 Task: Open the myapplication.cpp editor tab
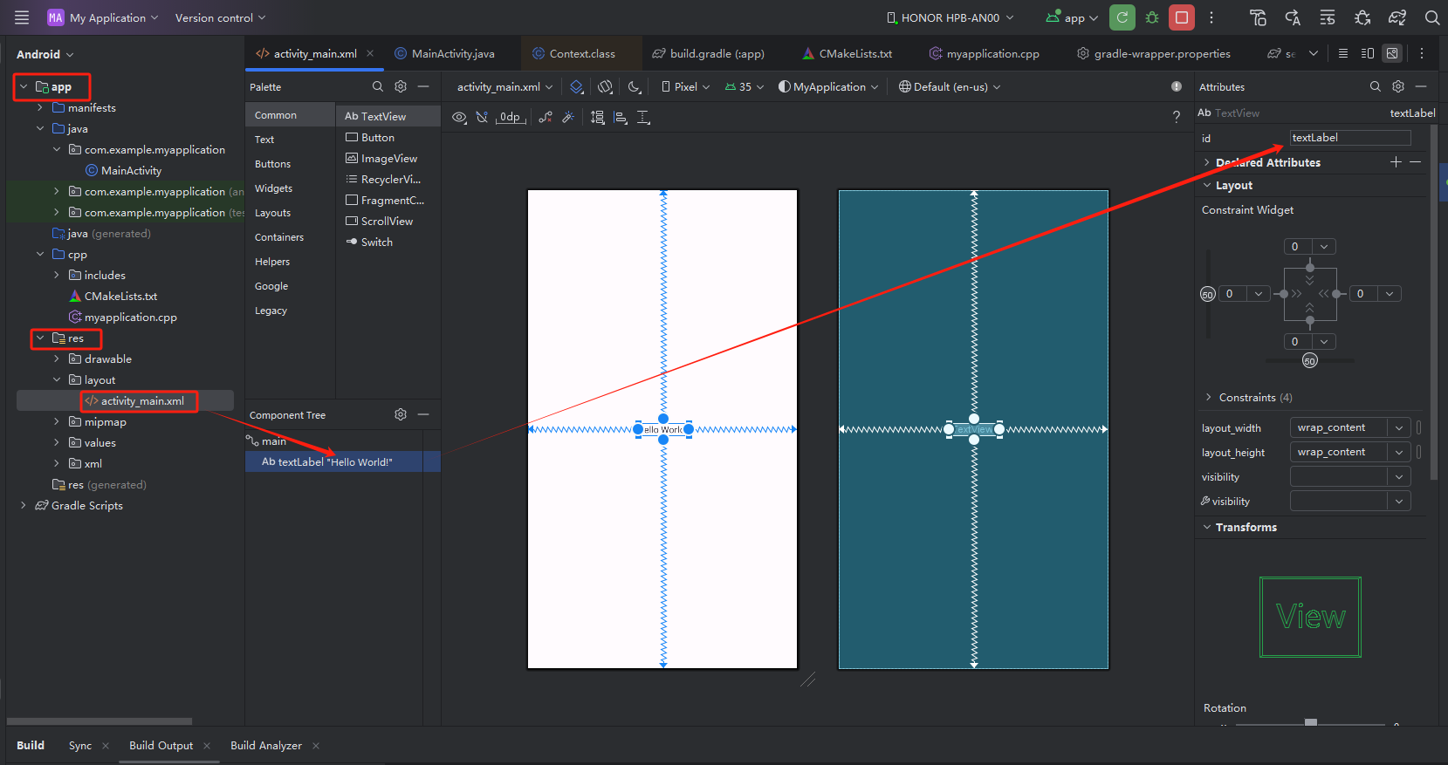click(x=985, y=53)
